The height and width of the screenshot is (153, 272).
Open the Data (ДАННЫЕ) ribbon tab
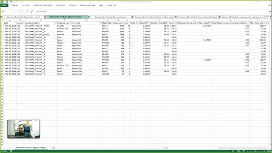tap(72, 6)
